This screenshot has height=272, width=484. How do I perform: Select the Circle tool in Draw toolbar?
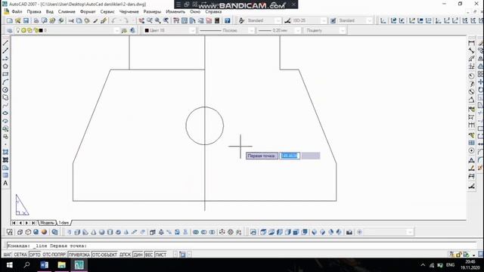pos(5,90)
